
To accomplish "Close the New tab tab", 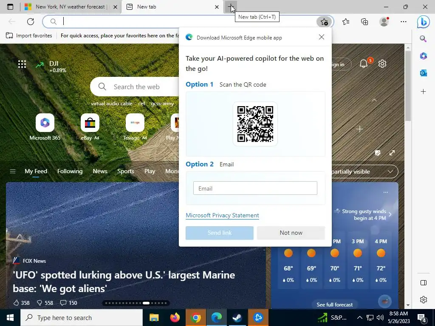I will click(x=217, y=7).
